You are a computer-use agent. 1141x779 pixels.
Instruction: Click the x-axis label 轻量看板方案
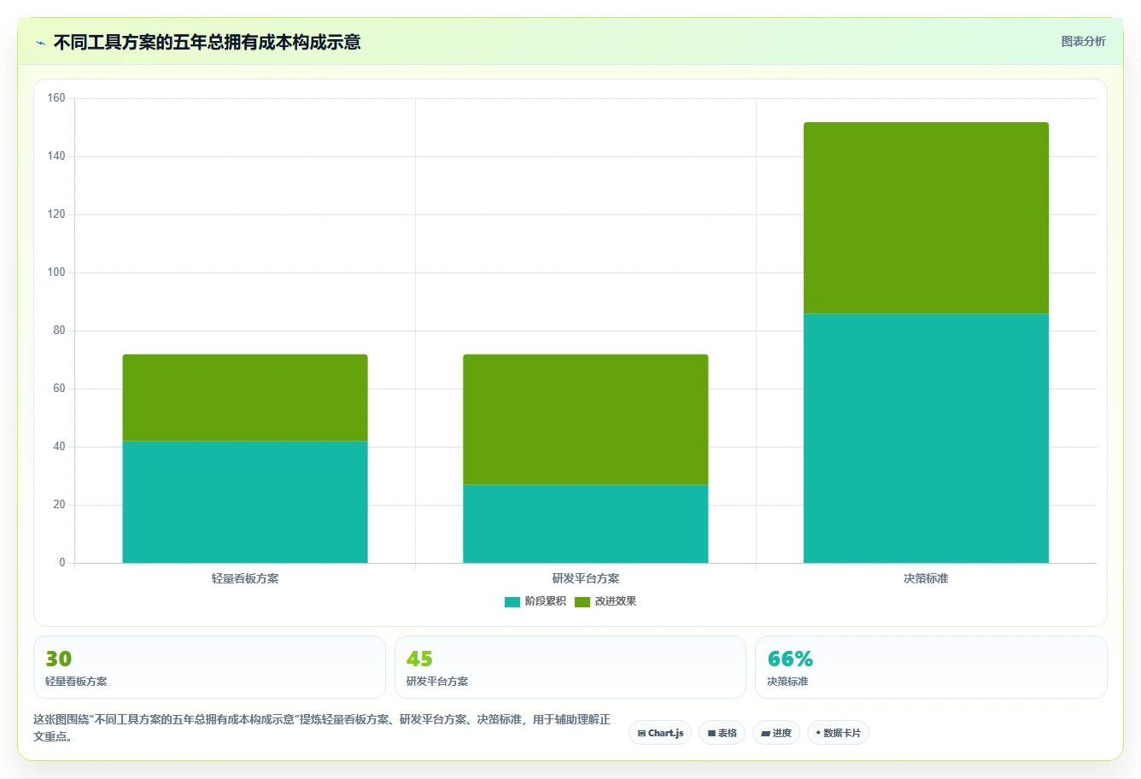click(x=245, y=578)
